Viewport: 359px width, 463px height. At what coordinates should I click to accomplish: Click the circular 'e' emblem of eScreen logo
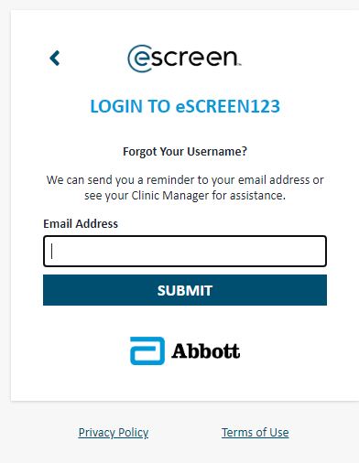pos(140,59)
